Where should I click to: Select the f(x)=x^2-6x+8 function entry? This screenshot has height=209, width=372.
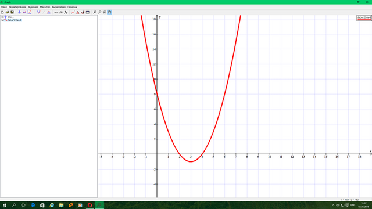point(15,20)
